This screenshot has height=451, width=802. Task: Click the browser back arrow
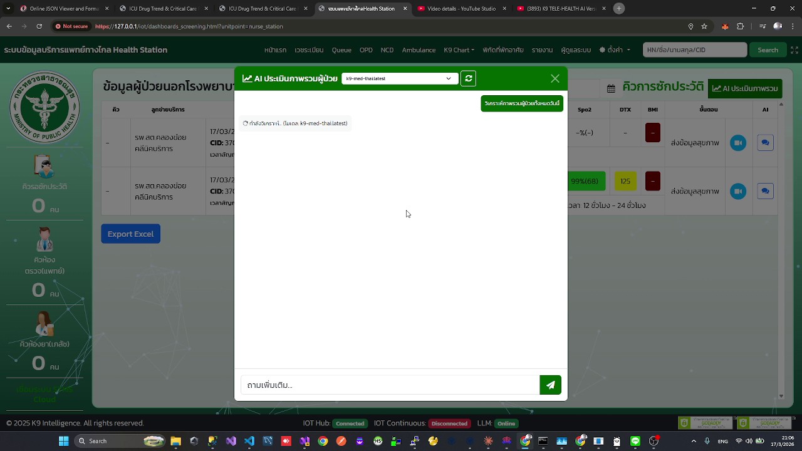9,26
